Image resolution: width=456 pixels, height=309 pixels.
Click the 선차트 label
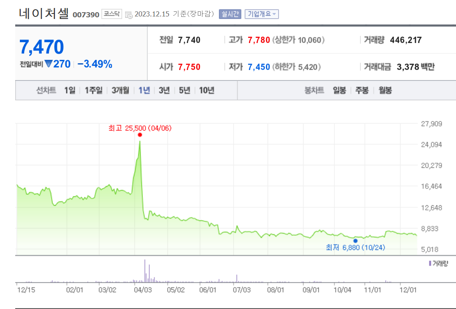(x=46, y=90)
